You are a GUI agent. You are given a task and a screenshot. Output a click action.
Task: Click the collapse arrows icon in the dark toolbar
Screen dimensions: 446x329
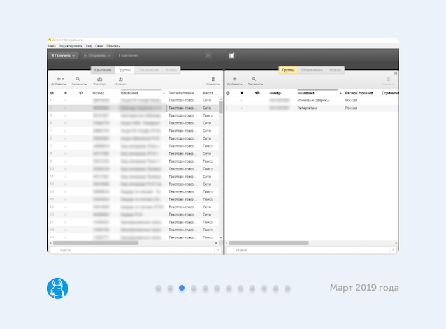208,55
